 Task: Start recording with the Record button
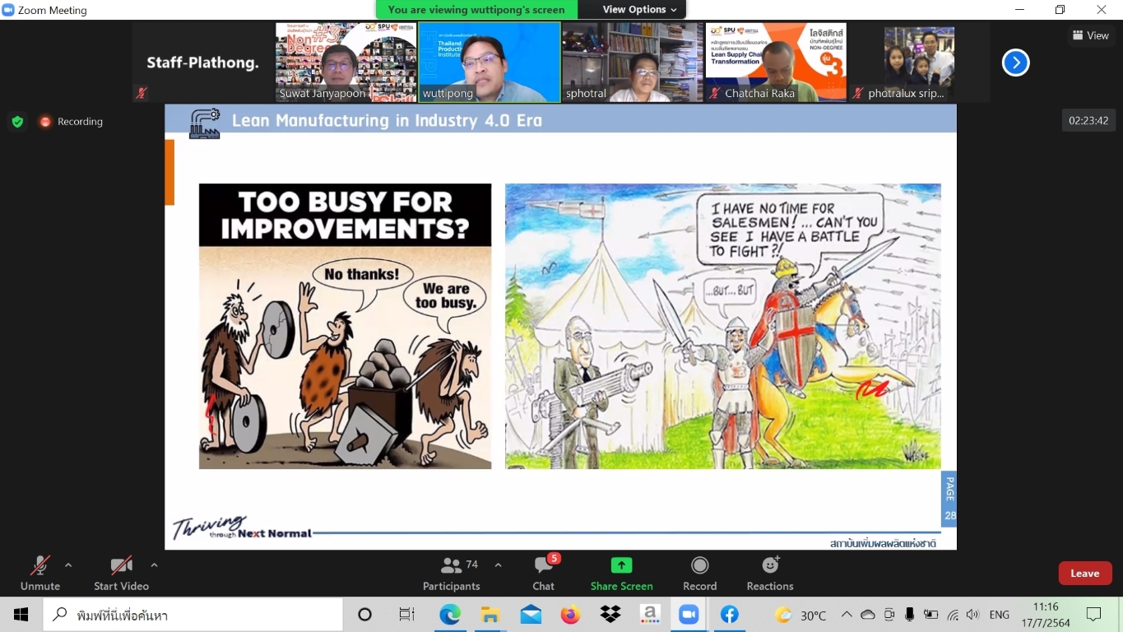click(700, 573)
